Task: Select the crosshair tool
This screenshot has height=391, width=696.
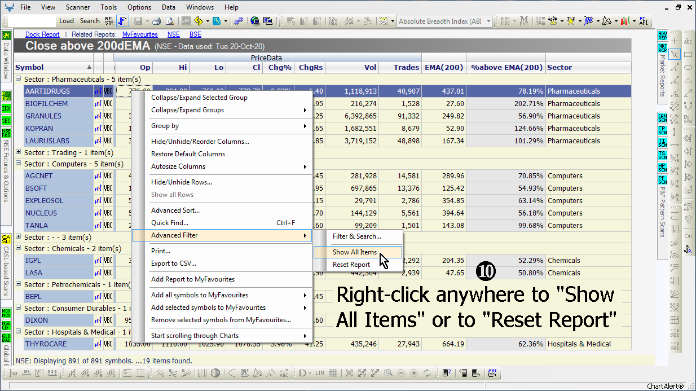Action: click(x=675, y=41)
